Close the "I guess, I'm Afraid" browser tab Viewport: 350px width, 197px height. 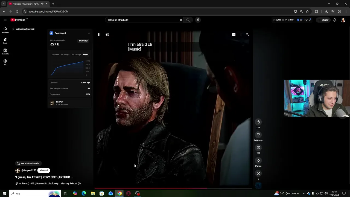[47, 4]
